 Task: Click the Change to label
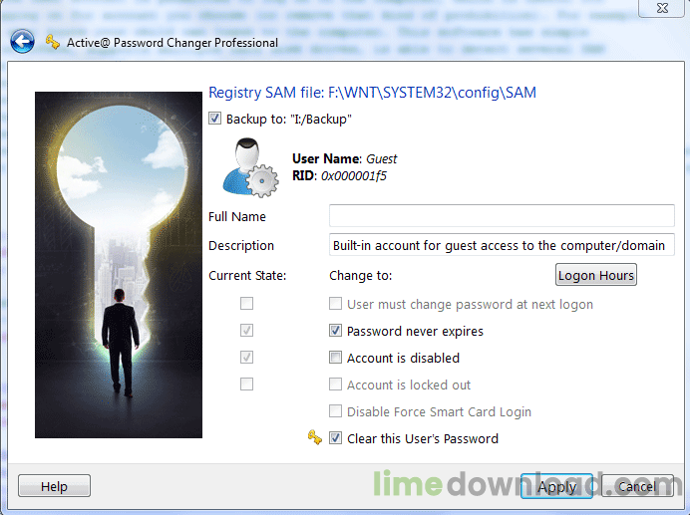click(x=360, y=276)
